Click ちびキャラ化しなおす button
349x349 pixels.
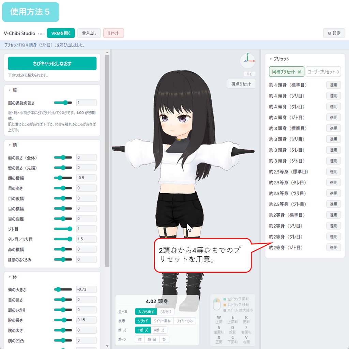tap(52, 63)
